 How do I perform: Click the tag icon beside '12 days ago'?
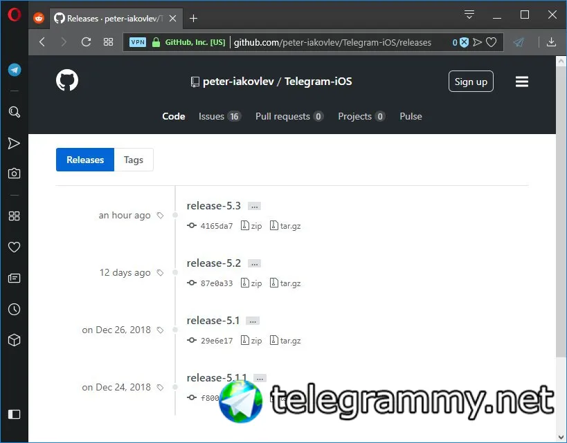tap(160, 273)
